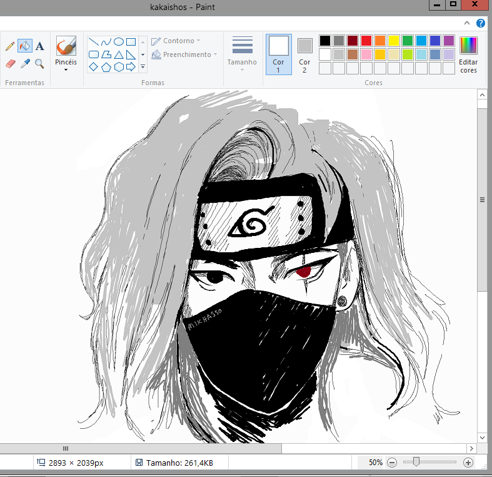
Task: Collapse the ribbon with the caret
Action: 467,23
